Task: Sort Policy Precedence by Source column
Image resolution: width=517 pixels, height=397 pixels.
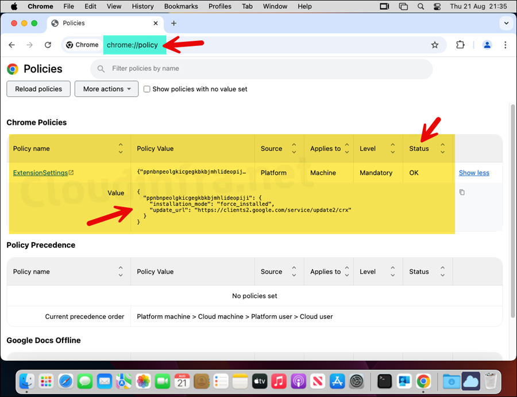Action: 294,272
